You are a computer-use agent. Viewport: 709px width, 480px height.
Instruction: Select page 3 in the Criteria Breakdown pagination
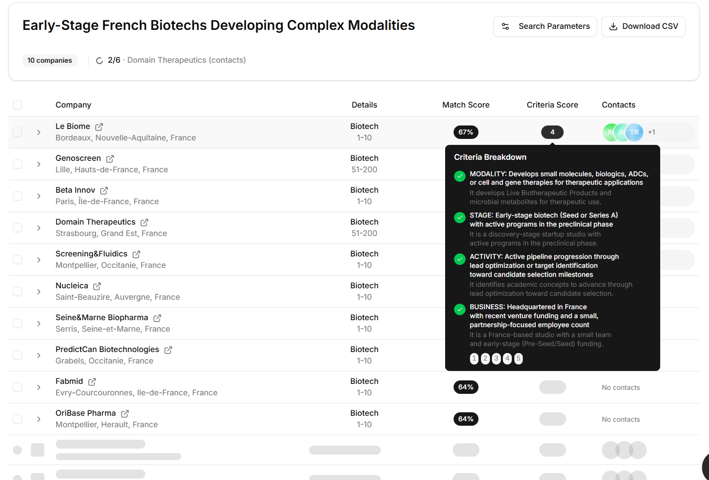(496, 359)
